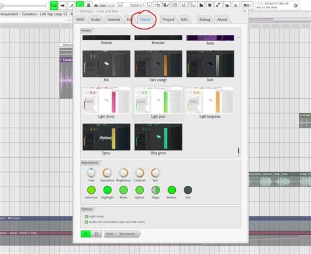Click the shopping cart toolbar icon
Viewport: 311px width, 254px height.
(236, 5)
